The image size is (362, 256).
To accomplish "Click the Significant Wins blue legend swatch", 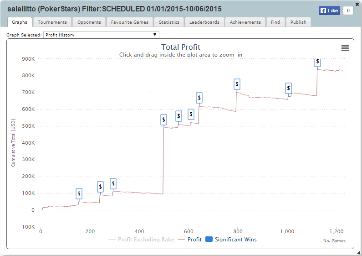I will click(x=209, y=239).
